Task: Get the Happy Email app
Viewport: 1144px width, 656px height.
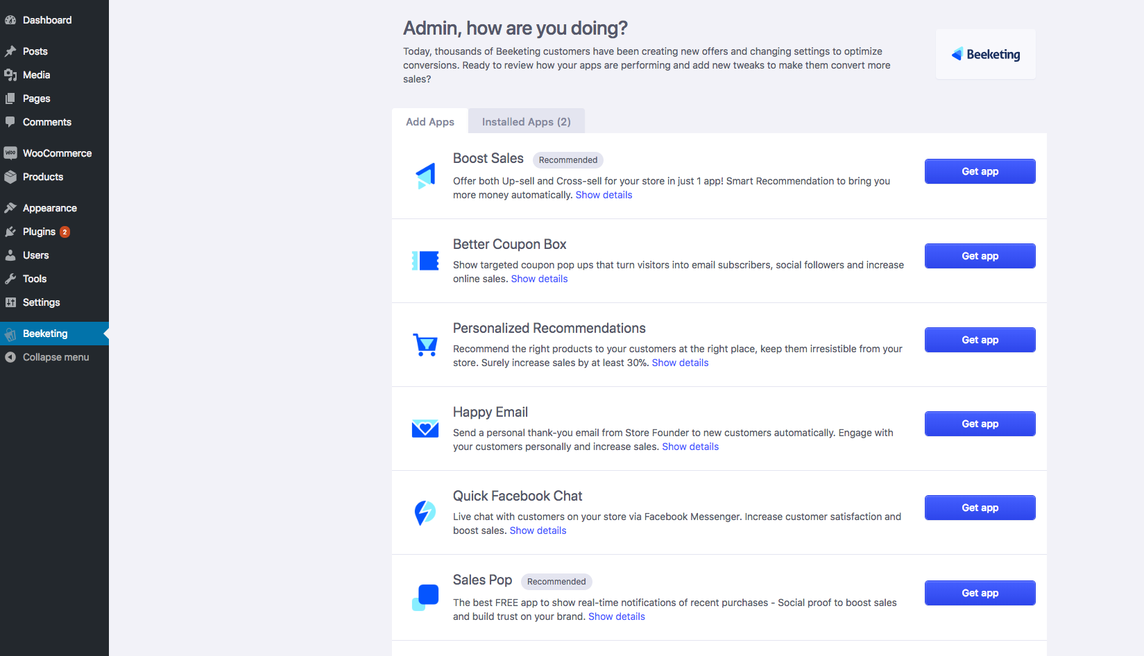Action: click(980, 424)
